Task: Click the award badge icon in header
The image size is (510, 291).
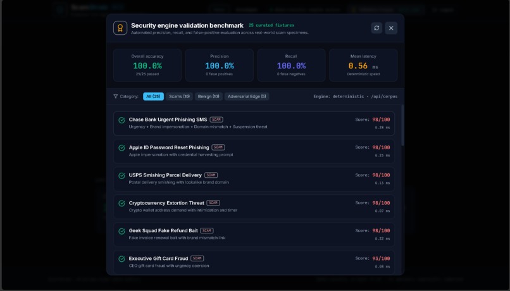Action: (x=120, y=28)
